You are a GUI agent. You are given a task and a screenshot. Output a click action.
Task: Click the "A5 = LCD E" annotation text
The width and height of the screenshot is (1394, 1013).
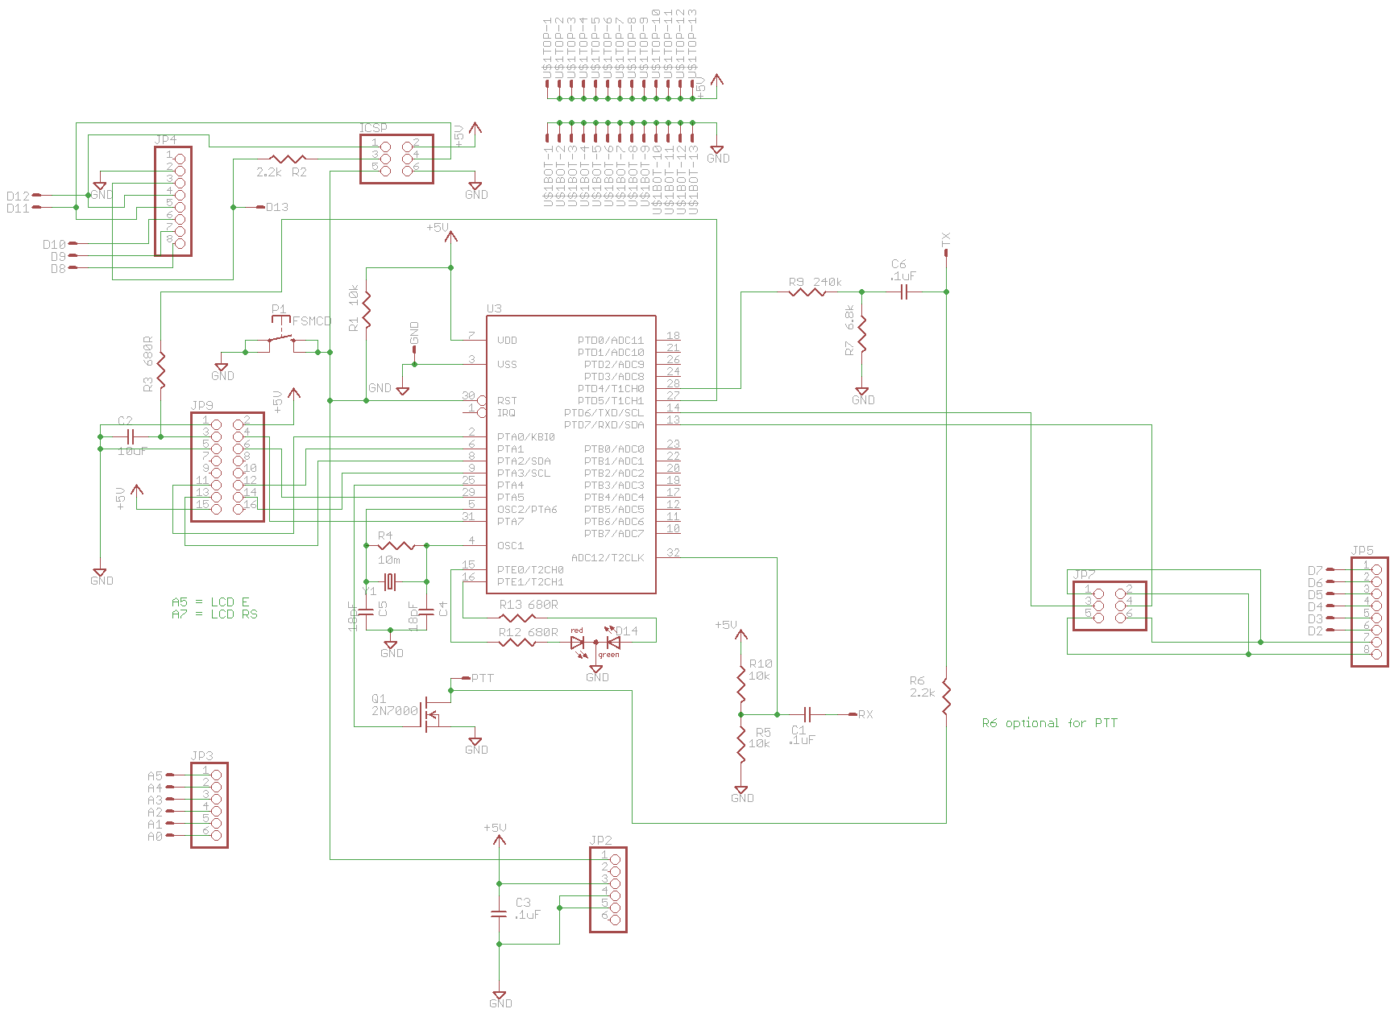(x=210, y=602)
